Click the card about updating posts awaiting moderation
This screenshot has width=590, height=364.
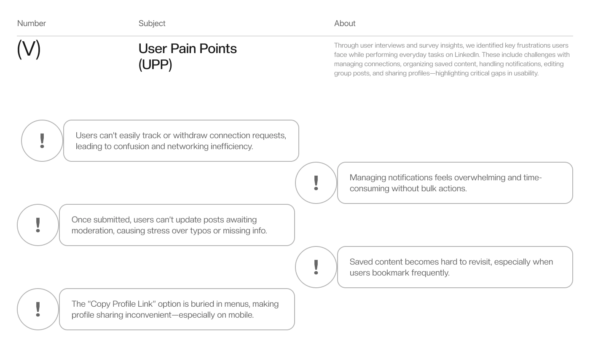tap(177, 225)
